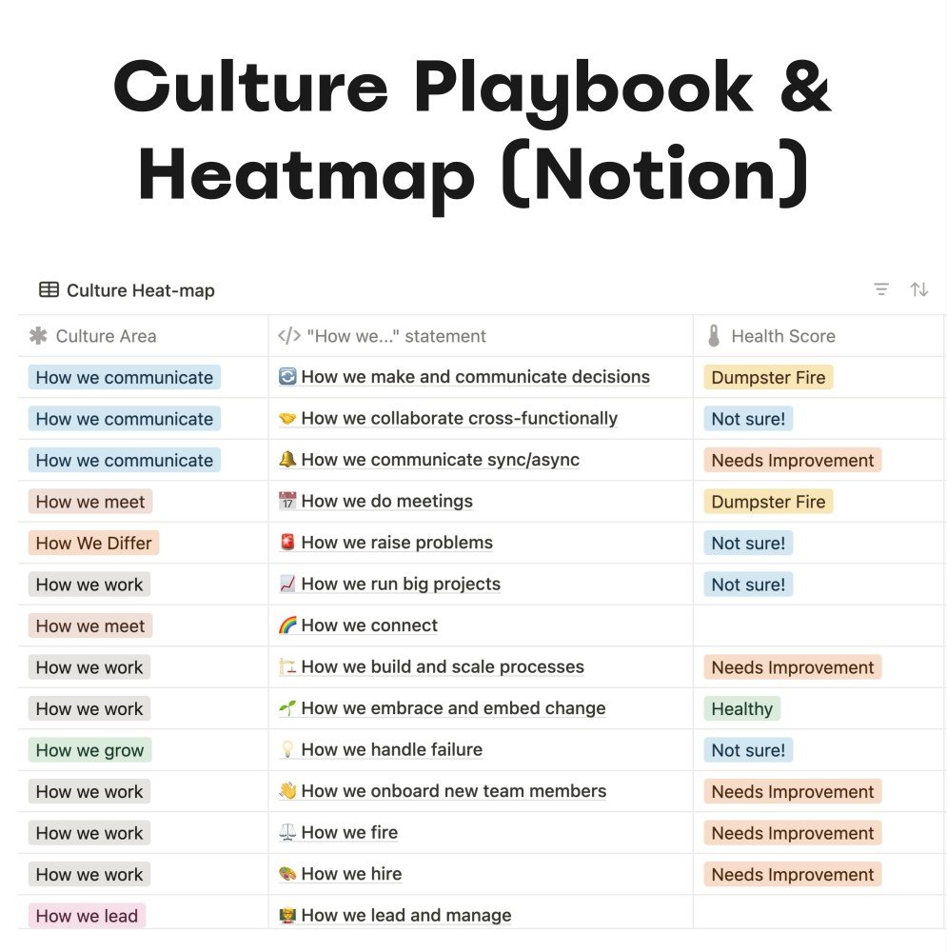Click the palette emoji on How we hire
947x952 pixels.
coord(287,874)
